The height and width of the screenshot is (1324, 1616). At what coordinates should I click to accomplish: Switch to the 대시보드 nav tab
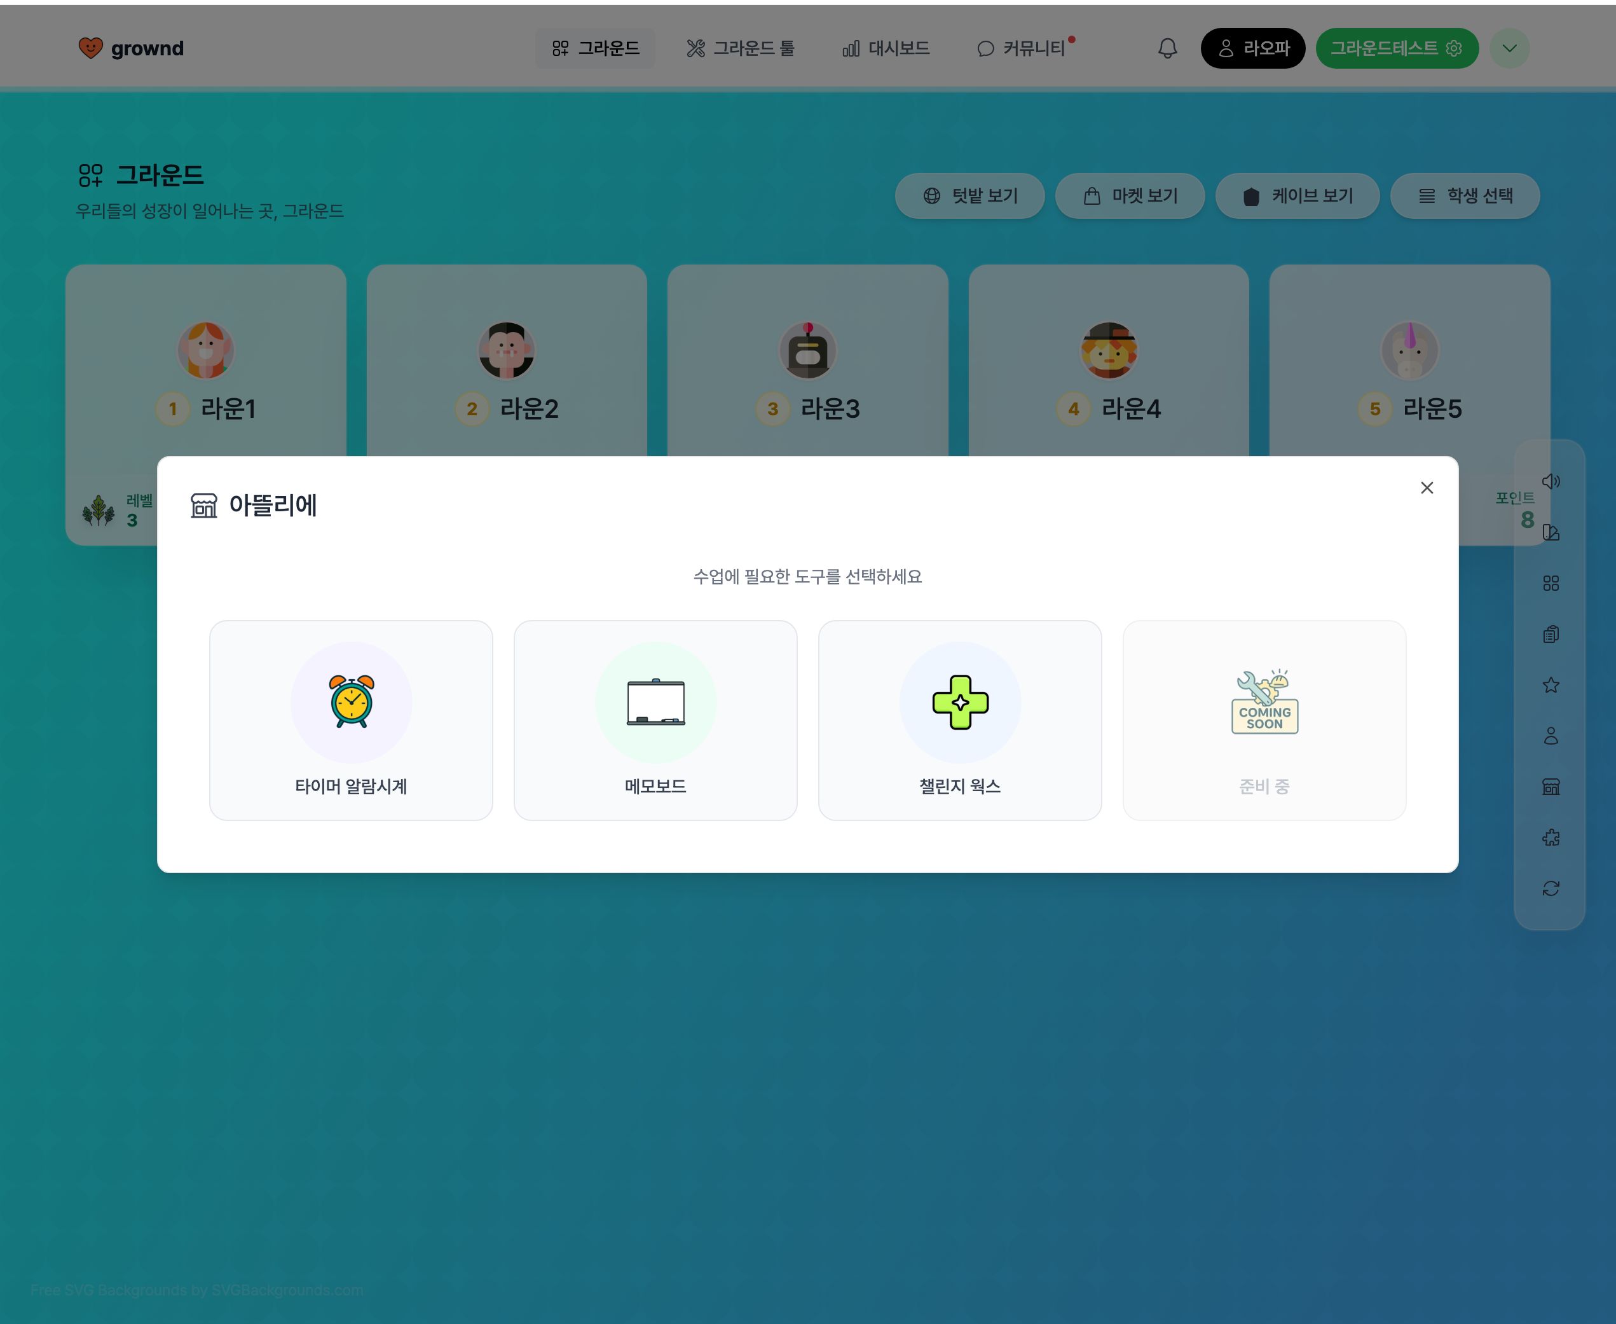pyautogui.click(x=886, y=48)
